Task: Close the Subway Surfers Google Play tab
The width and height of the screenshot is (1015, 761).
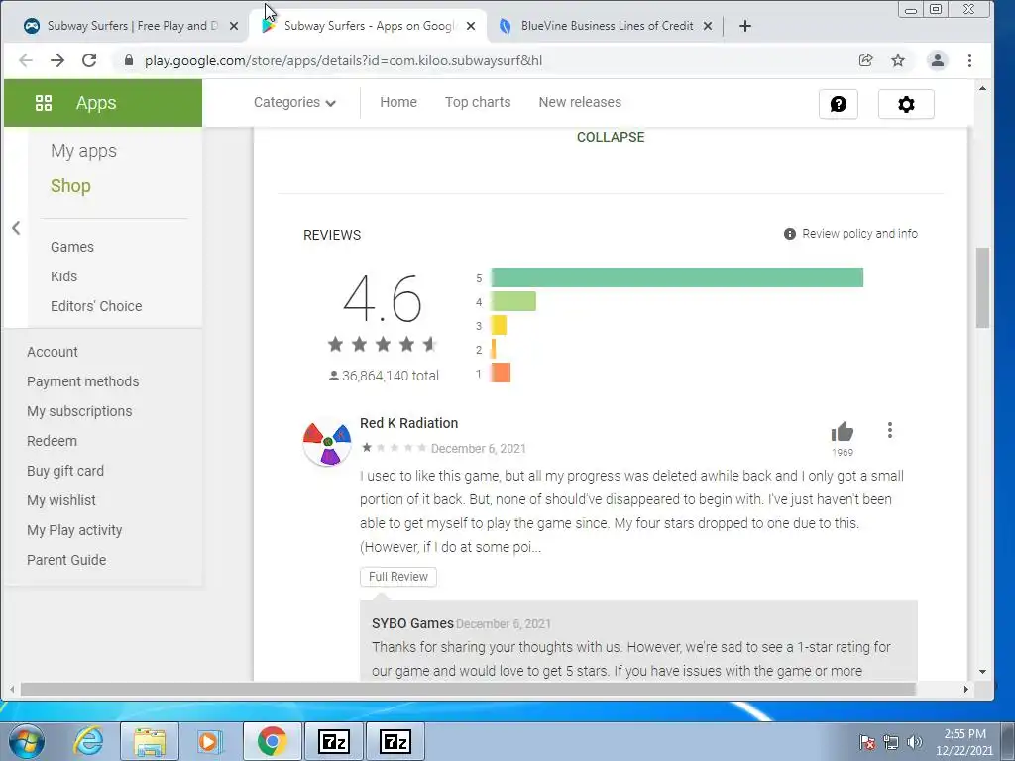Action: click(471, 26)
